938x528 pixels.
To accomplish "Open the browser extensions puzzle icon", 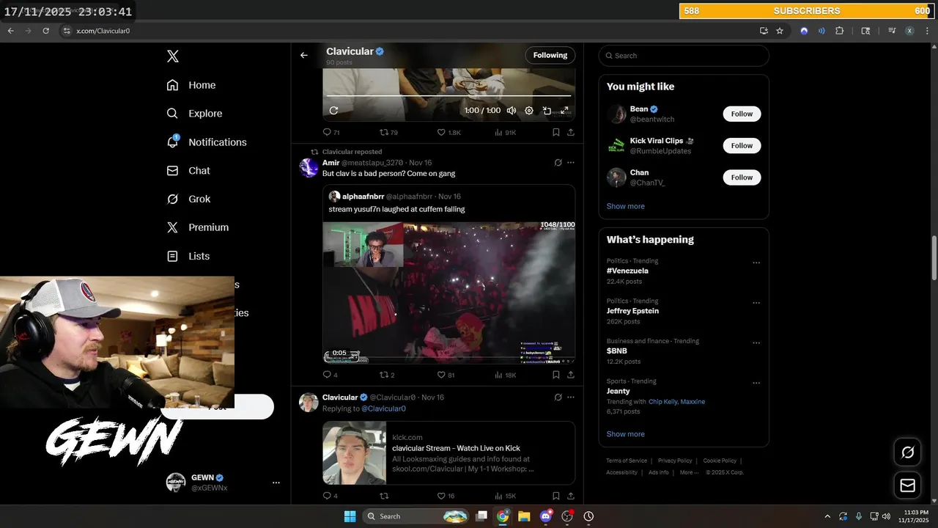I will pyautogui.click(x=840, y=31).
